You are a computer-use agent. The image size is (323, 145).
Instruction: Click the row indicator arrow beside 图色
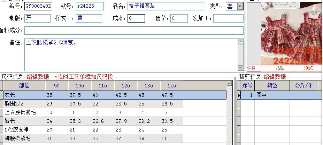pyautogui.click(x=239, y=95)
